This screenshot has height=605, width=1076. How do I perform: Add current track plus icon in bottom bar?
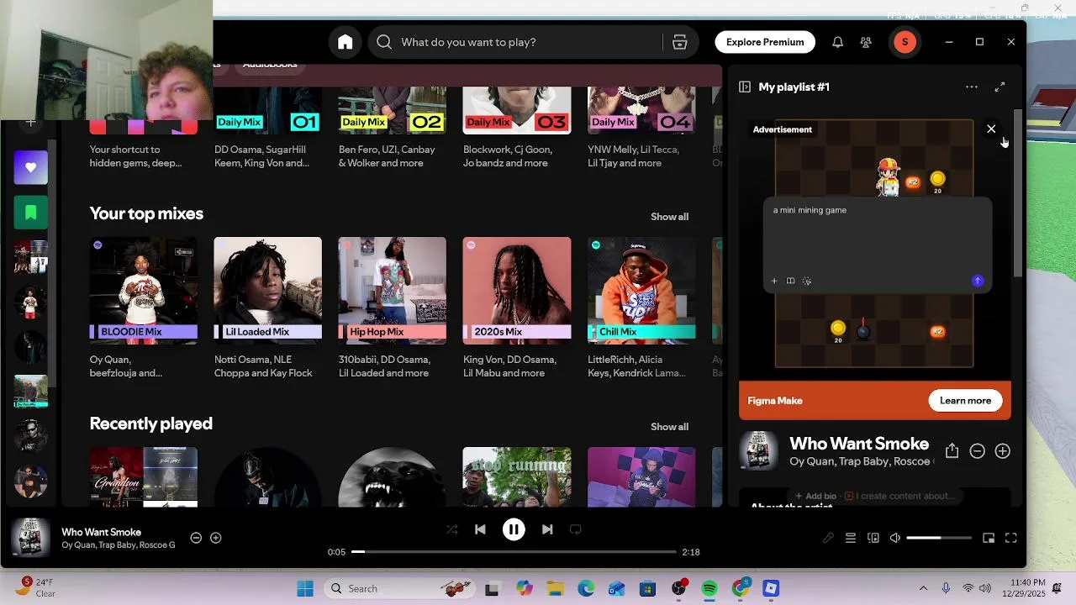[216, 538]
